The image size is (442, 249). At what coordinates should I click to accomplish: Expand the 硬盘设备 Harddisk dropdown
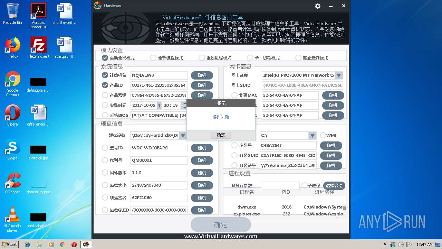click(183, 136)
